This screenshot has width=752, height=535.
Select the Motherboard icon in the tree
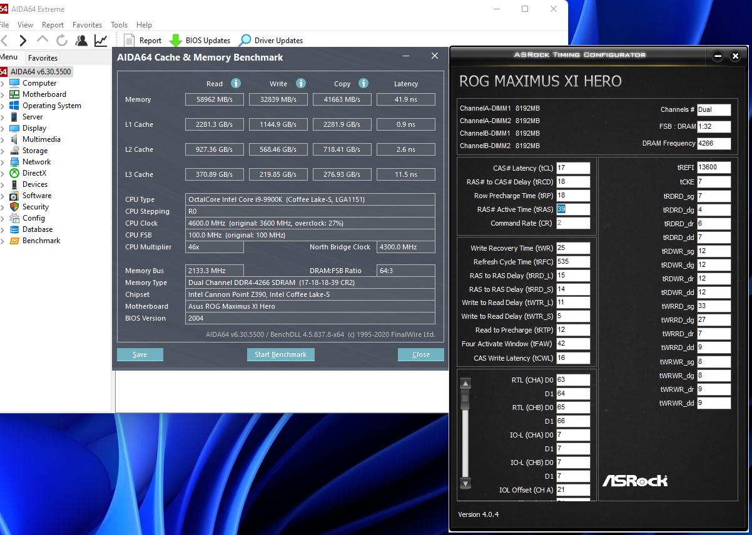(x=14, y=94)
